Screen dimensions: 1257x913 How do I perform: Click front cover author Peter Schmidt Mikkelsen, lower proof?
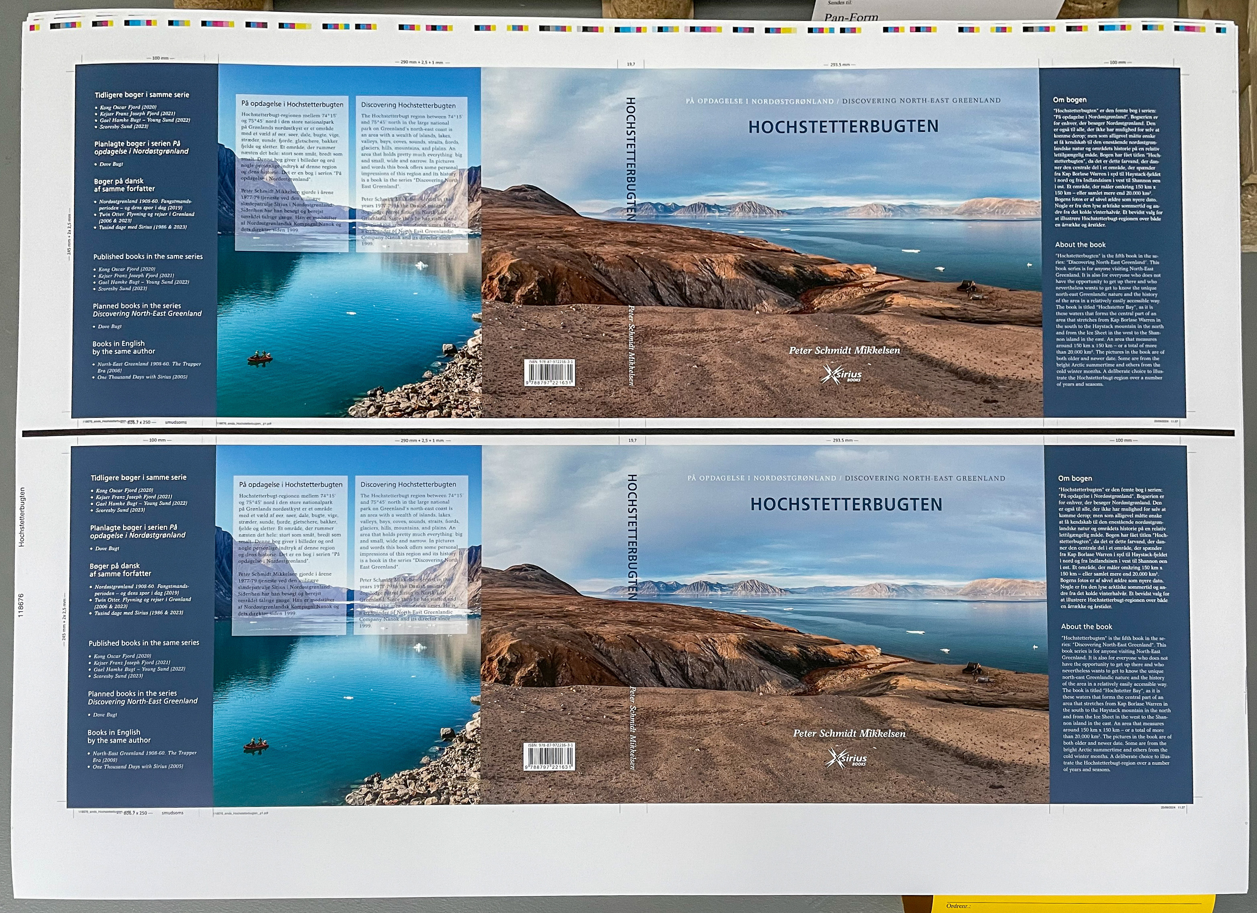(x=849, y=733)
